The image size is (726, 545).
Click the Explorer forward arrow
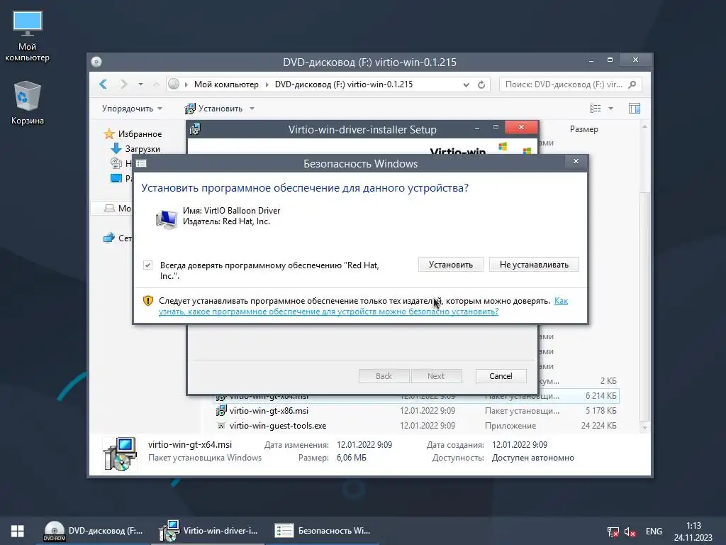click(x=123, y=84)
